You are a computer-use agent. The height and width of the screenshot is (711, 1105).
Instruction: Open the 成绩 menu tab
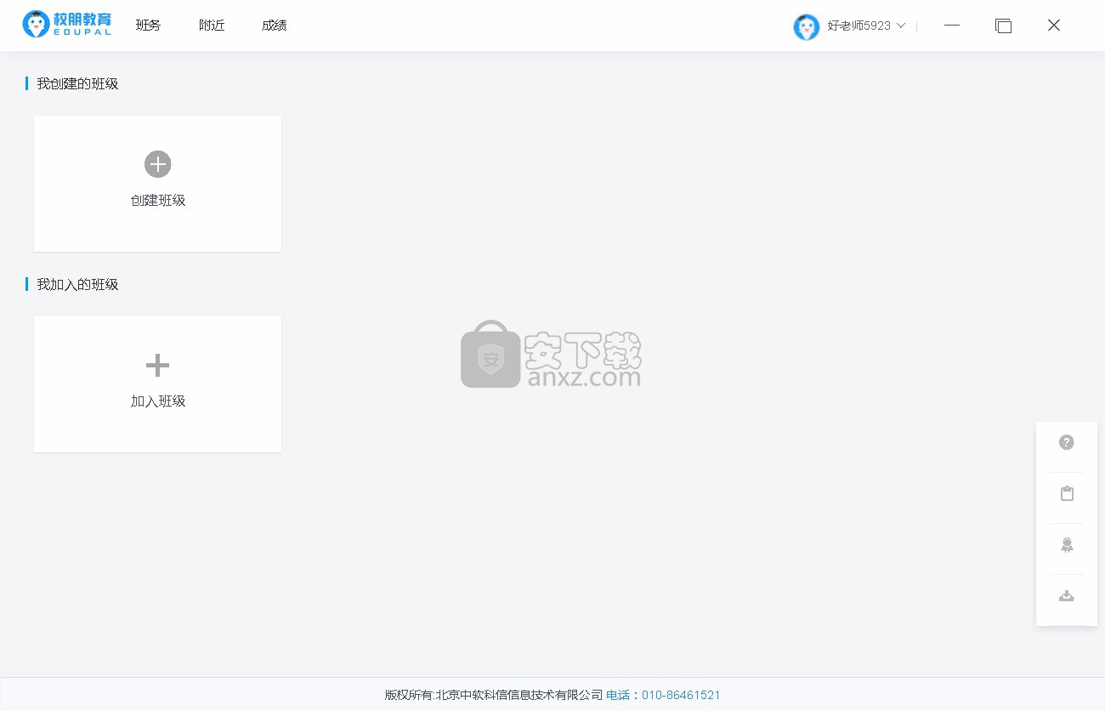[x=275, y=26]
